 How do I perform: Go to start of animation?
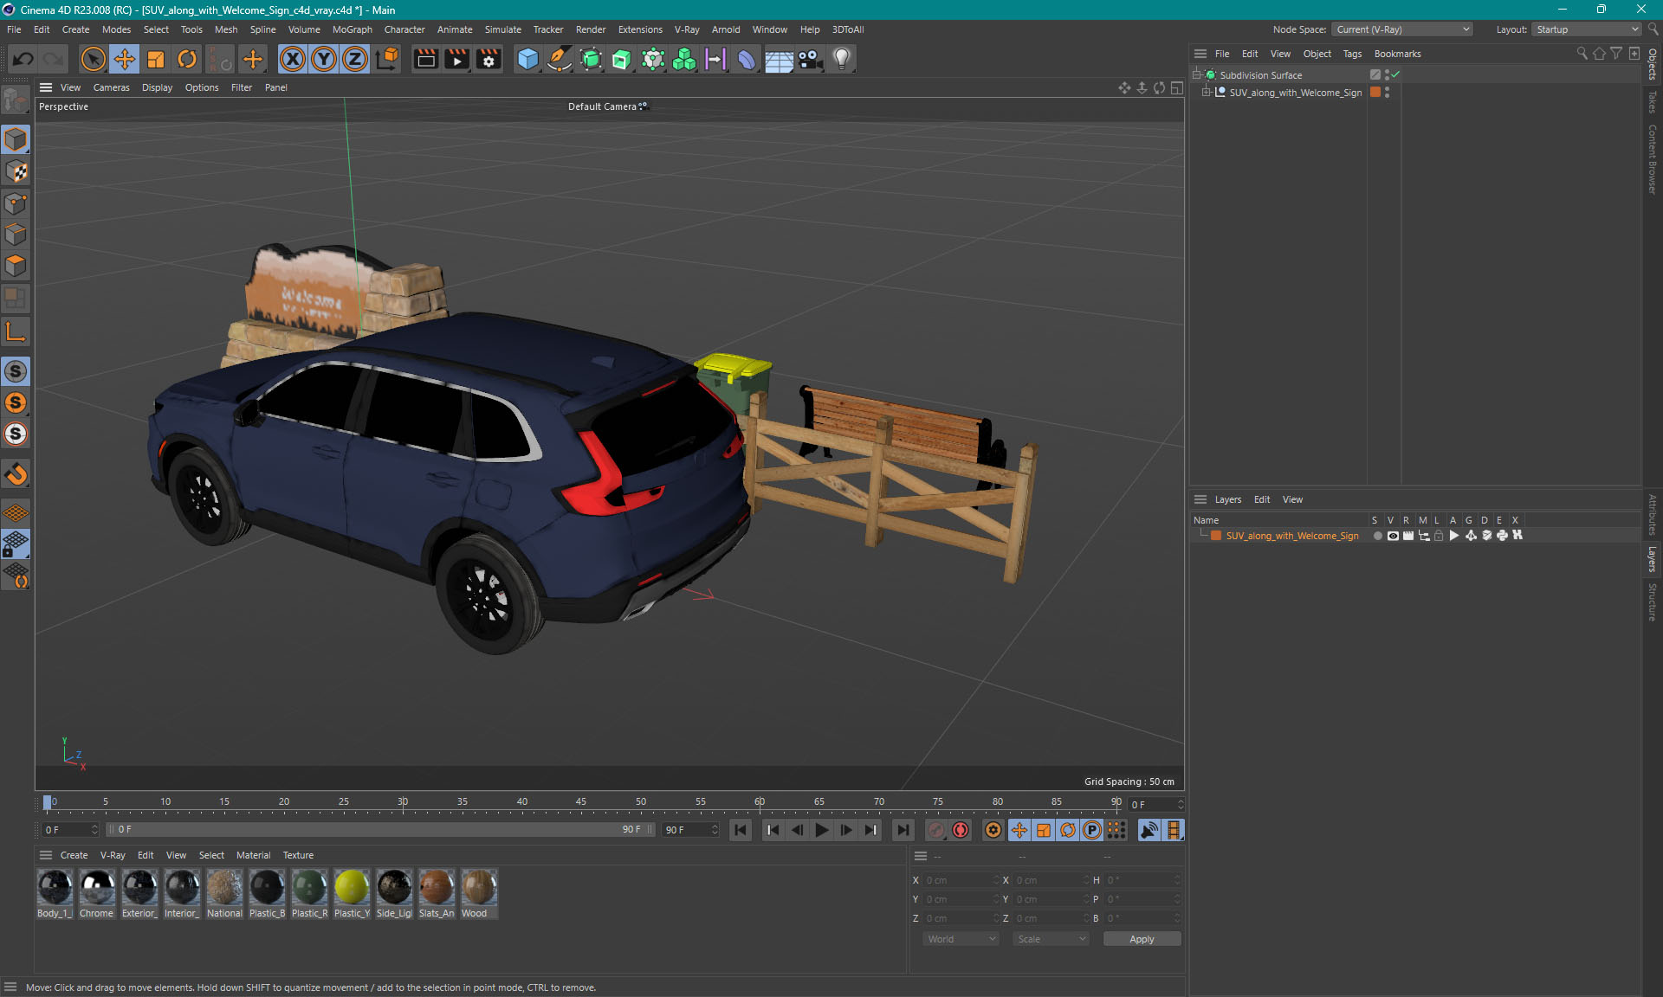(741, 830)
